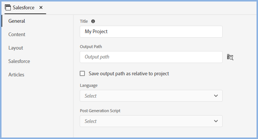Open the Post Generation Script dropdown
Viewport: 258px width, 139px height.
[x=151, y=121]
